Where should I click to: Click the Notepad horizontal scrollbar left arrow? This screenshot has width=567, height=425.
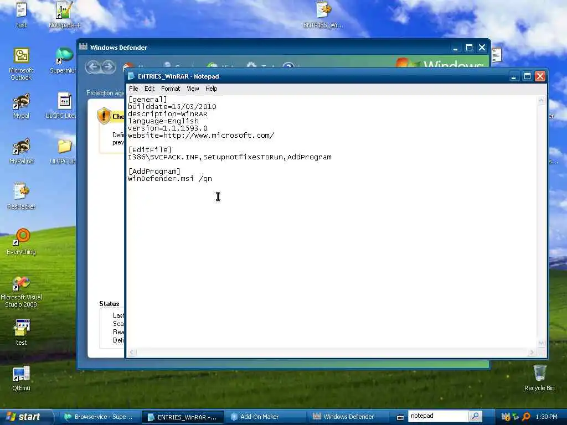point(132,353)
